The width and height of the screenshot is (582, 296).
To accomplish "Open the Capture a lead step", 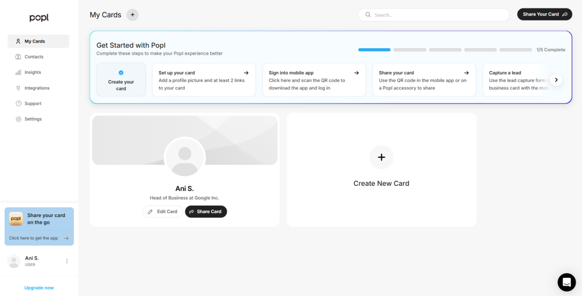I will pyautogui.click(x=516, y=80).
